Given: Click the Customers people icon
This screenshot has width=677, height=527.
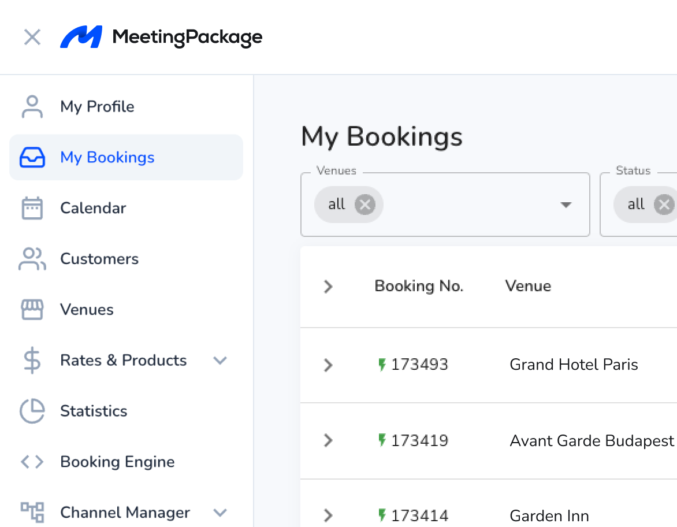Looking at the screenshot, I should [32, 259].
